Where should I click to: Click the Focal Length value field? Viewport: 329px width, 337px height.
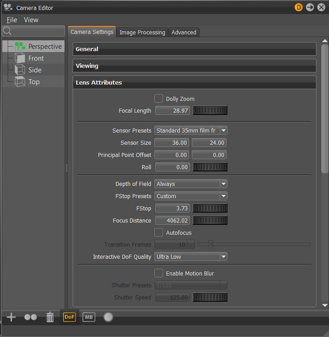tap(172, 110)
